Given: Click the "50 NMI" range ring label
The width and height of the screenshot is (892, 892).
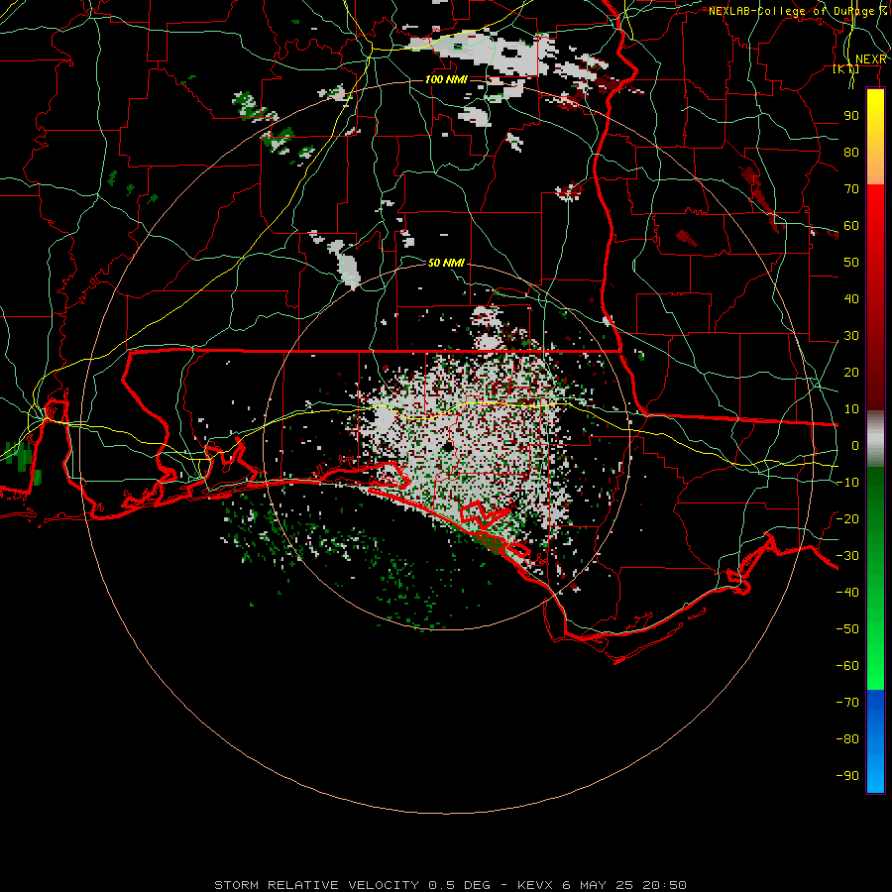Looking at the screenshot, I should pos(446,263).
